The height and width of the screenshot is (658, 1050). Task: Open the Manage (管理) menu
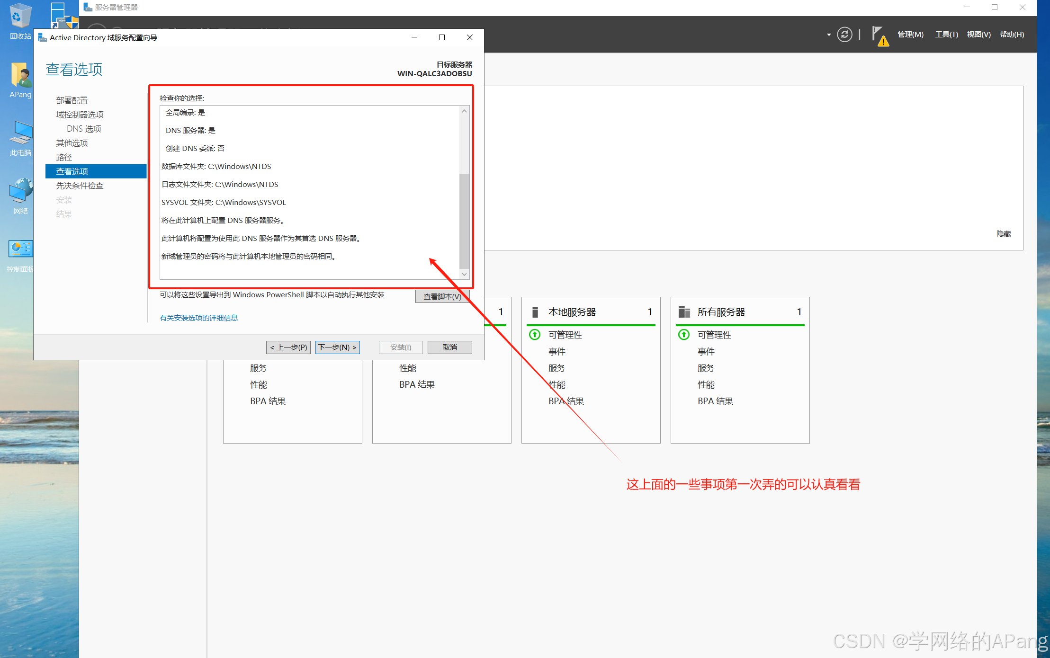click(x=910, y=35)
